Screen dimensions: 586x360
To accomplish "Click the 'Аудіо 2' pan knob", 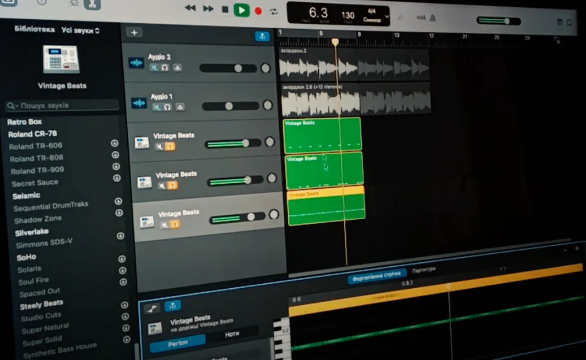I will pyautogui.click(x=266, y=69).
